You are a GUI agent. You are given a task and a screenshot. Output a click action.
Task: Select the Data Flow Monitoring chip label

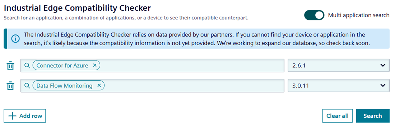click(65, 86)
